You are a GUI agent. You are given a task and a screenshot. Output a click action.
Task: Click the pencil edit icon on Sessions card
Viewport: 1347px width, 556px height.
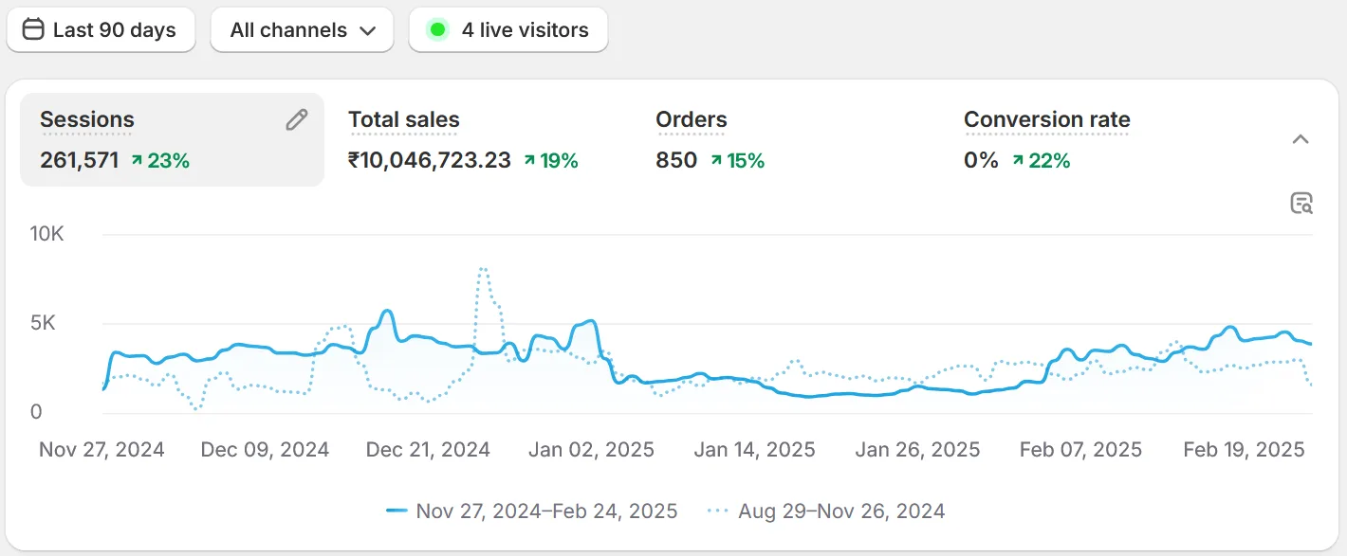point(297,119)
